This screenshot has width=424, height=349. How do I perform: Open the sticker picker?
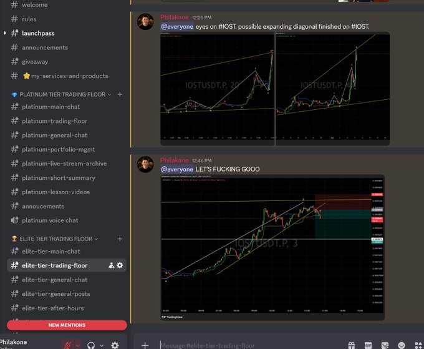385,345
